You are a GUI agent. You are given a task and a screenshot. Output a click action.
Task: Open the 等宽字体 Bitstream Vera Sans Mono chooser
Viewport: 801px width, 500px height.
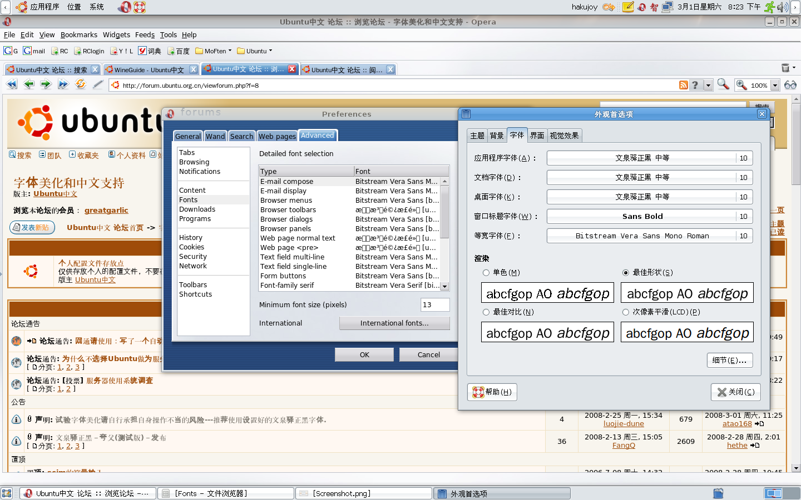pos(650,236)
